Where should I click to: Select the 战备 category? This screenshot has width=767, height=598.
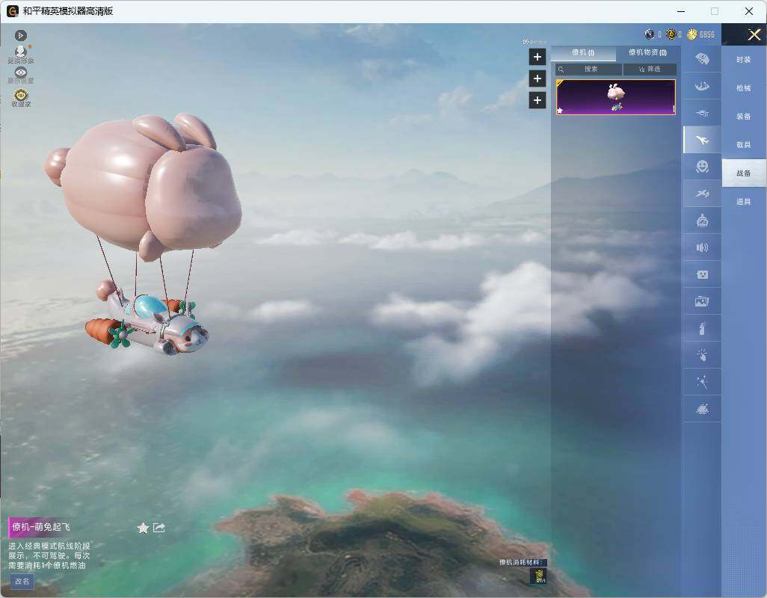(744, 173)
